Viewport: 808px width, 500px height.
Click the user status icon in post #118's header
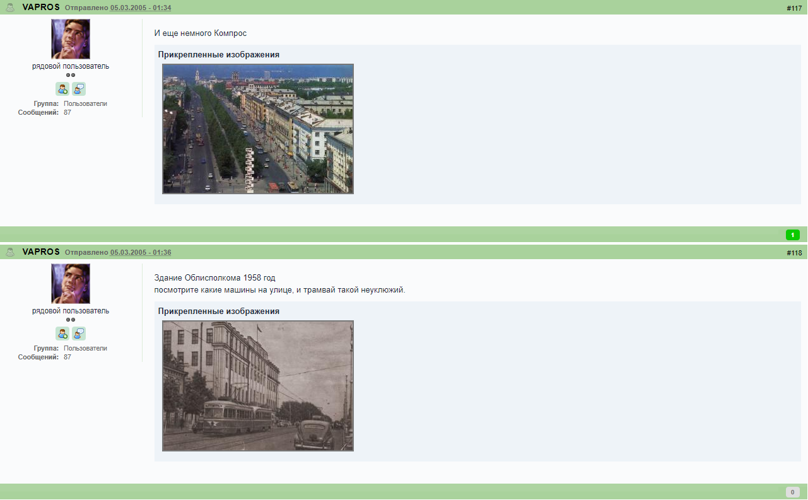(10, 252)
